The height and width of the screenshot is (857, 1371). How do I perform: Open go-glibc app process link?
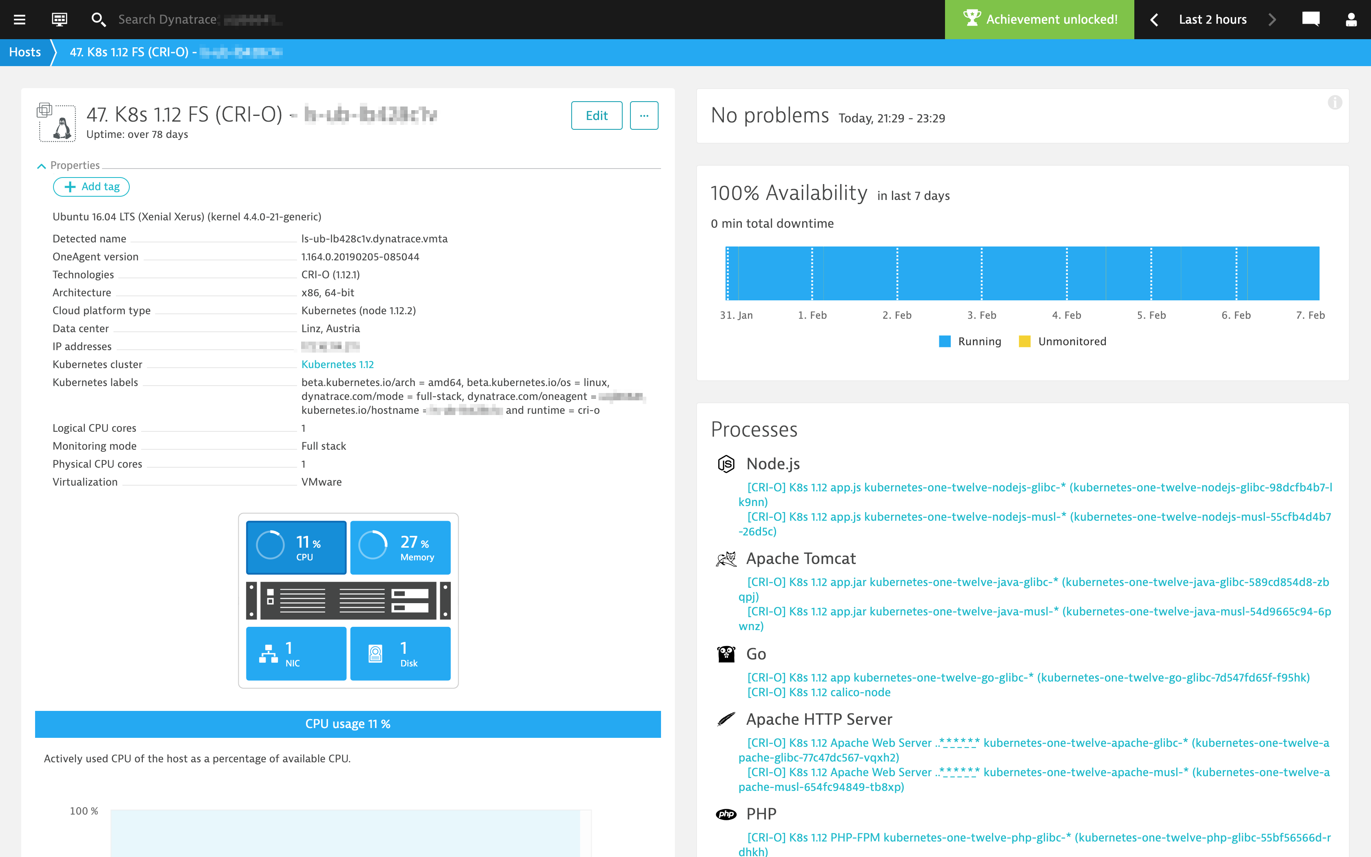click(x=1028, y=677)
